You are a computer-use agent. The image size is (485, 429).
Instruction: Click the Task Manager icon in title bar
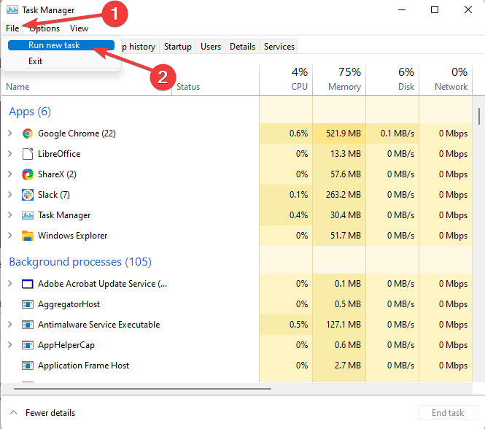(x=12, y=9)
